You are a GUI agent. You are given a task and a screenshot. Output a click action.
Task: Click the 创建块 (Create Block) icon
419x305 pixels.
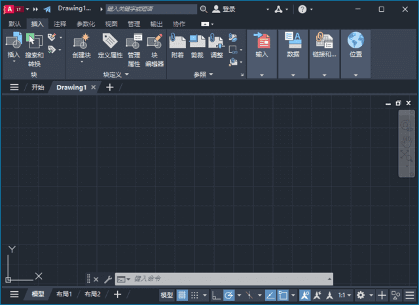[x=81, y=42]
